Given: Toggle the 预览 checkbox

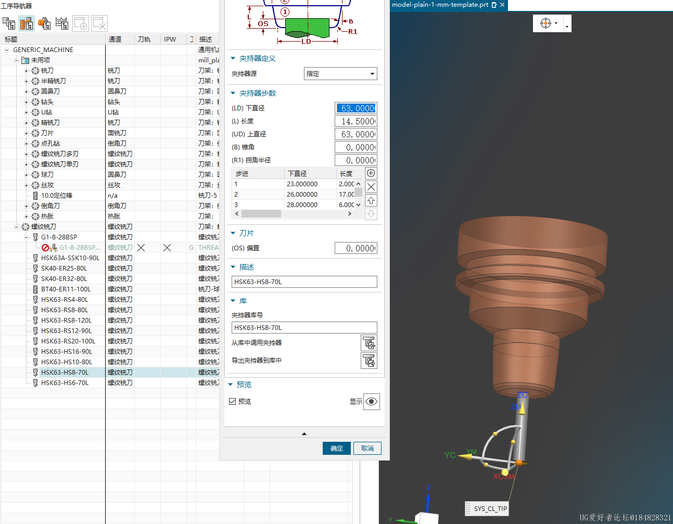Looking at the screenshot, I should point(233,402).
